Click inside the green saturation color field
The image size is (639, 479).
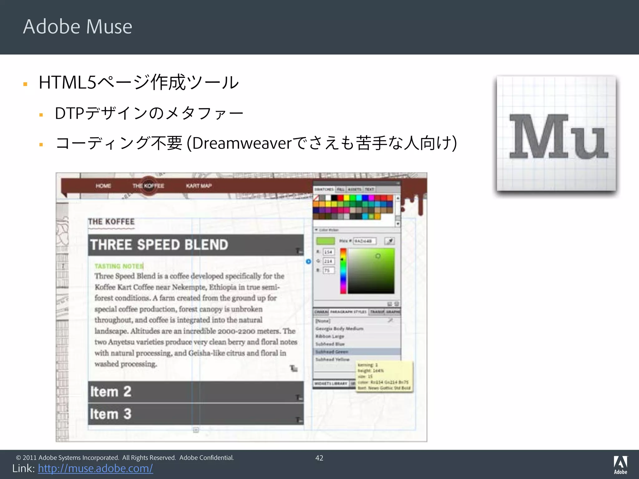[371, 271]
